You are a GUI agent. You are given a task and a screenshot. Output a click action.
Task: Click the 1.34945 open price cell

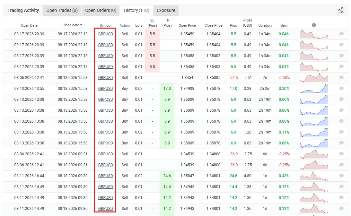[187, 187]
